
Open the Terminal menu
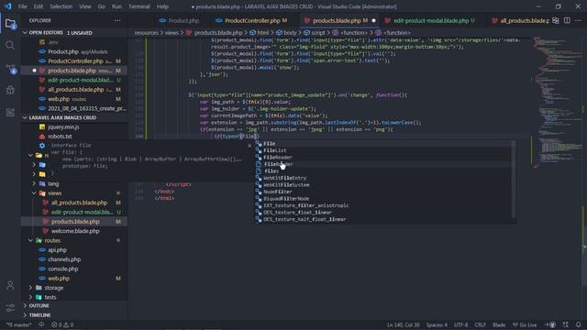click(138, 6)
